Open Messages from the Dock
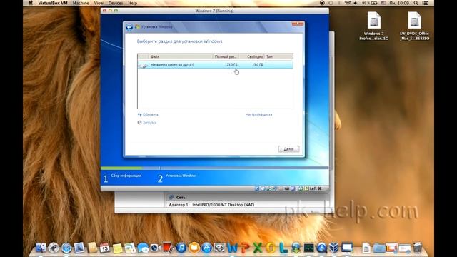457x257 pixels. (x=143, y=248)
